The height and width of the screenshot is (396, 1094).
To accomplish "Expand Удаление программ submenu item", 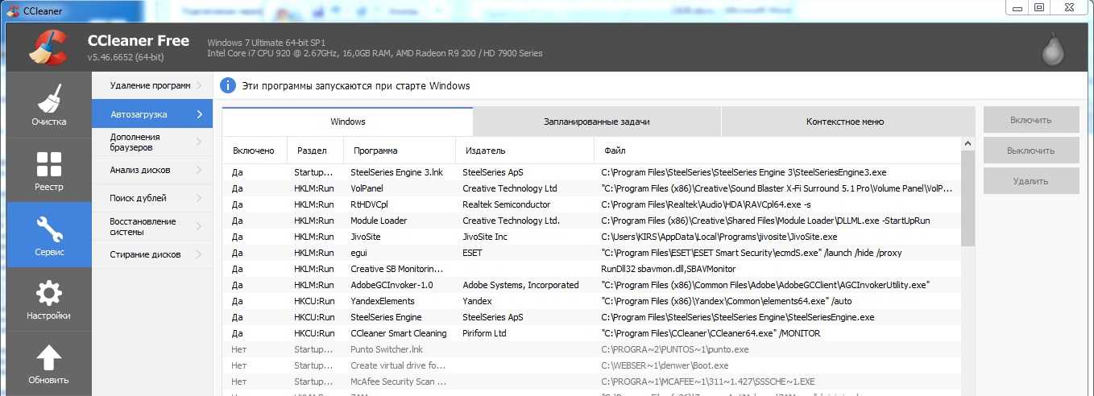I will pos(151,85).
